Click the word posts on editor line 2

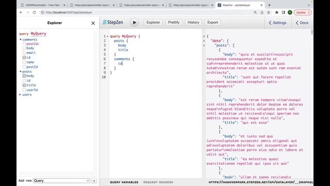coord(119,41)
